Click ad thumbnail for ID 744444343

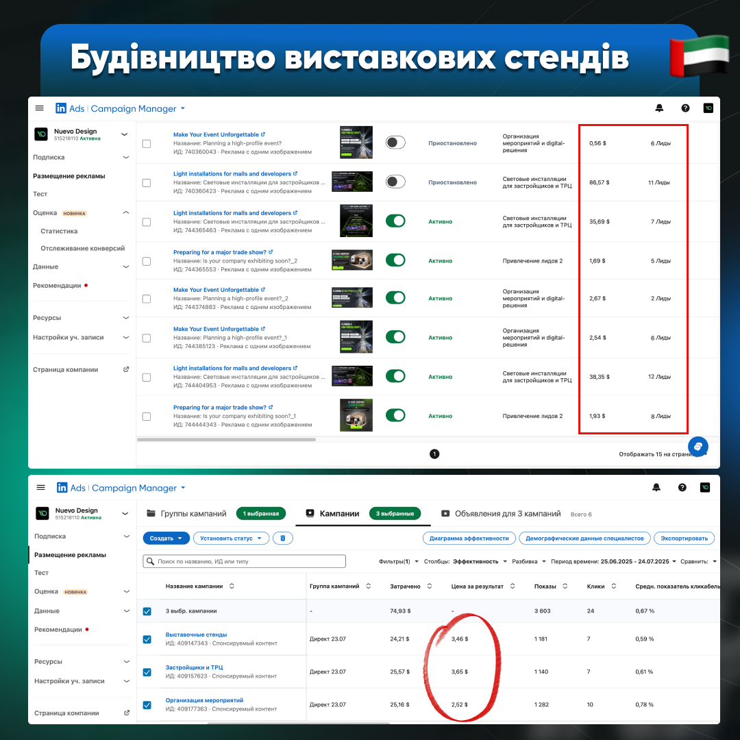pyautogui.click(x=356, y=415)
